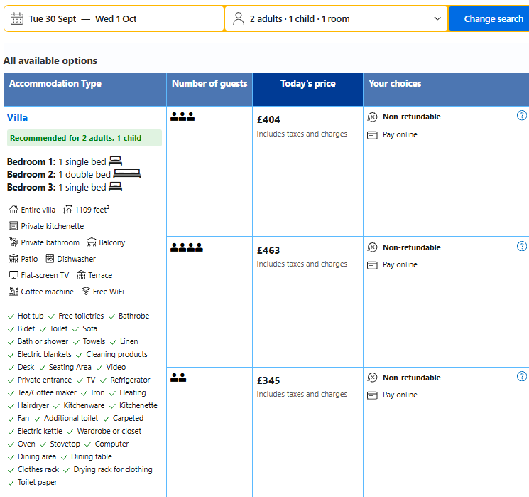This screenshot has width=529, height=497.
Task: Click the help icon for the £404 option
Action: pos(522,116)
